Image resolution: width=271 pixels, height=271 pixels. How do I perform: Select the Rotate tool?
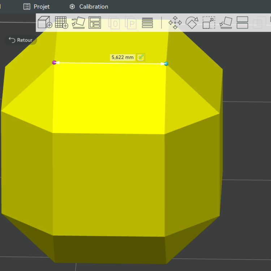click(x=192, y=23)
